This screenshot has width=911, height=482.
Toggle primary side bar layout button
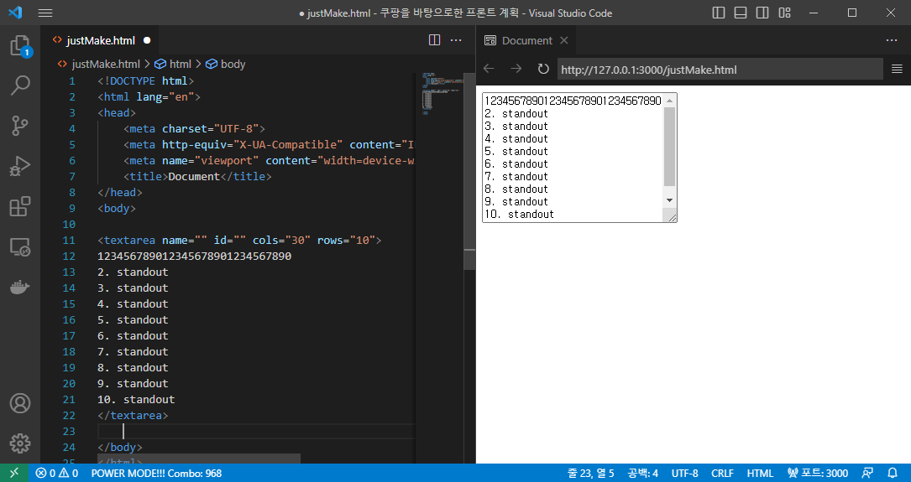pyautogui.click(x=719, y=13)
